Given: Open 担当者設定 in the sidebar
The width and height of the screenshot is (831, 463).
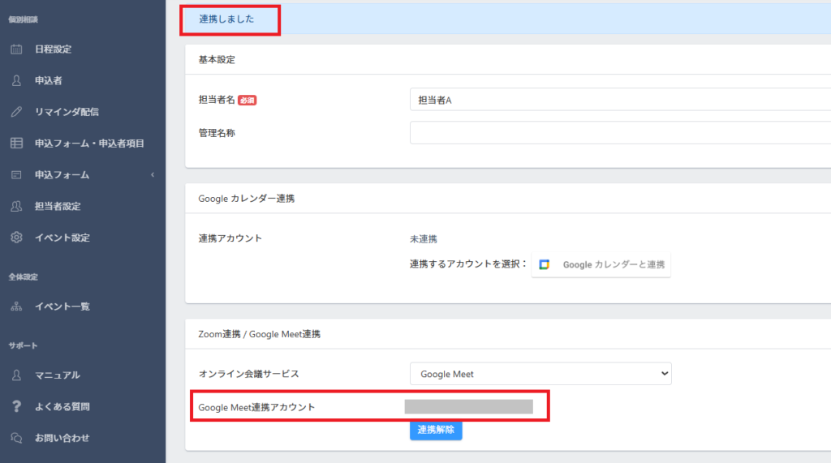Looking at the screenshot, I should tap(58, 207).
